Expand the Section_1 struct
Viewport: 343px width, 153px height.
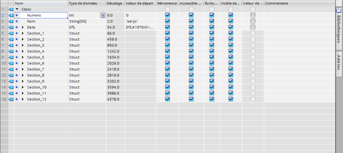pos(23,33)
